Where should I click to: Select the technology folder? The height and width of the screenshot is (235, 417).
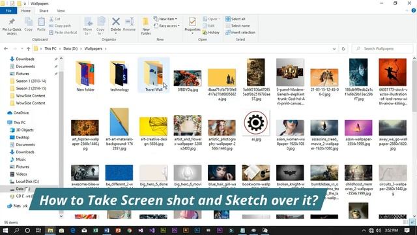[119, 76]
